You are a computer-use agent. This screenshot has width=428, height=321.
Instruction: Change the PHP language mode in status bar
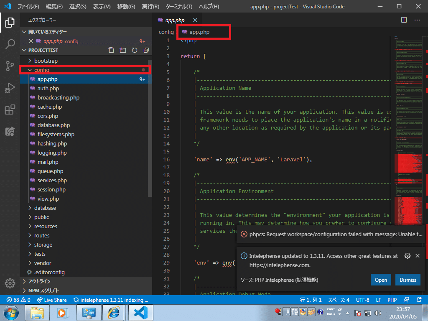(392, 300)
